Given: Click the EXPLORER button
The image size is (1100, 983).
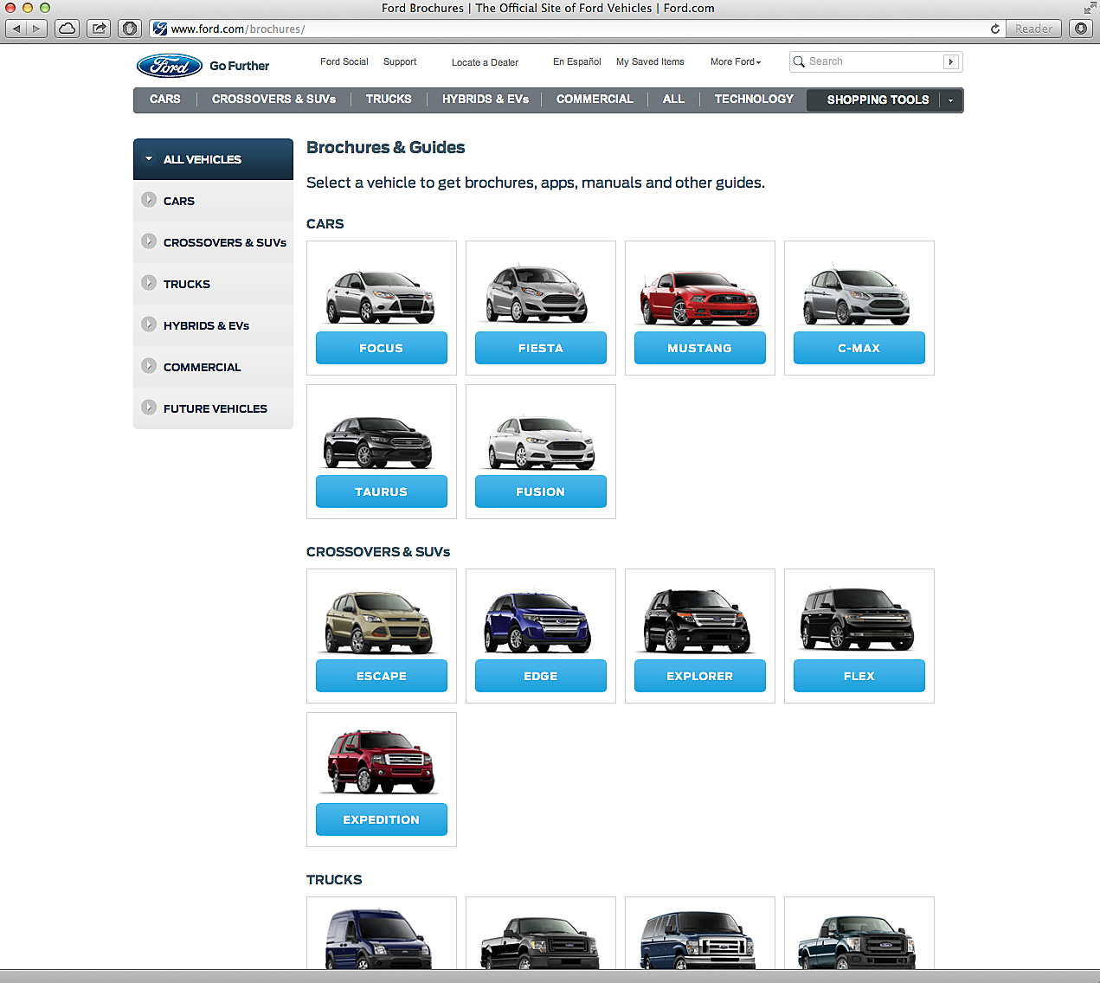Looking at the screenshot, I should point(700,676).
